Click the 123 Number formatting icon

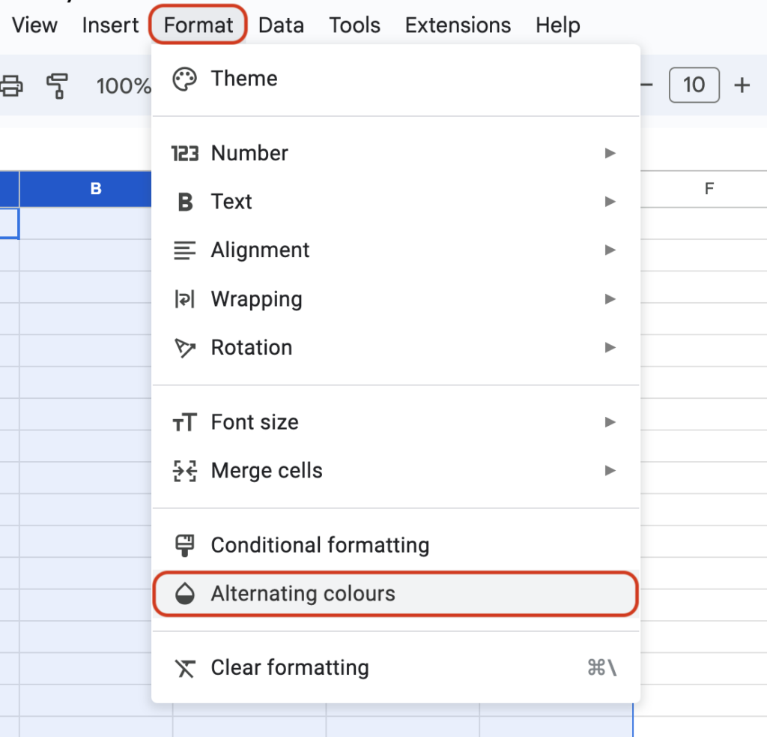point(184,153)
